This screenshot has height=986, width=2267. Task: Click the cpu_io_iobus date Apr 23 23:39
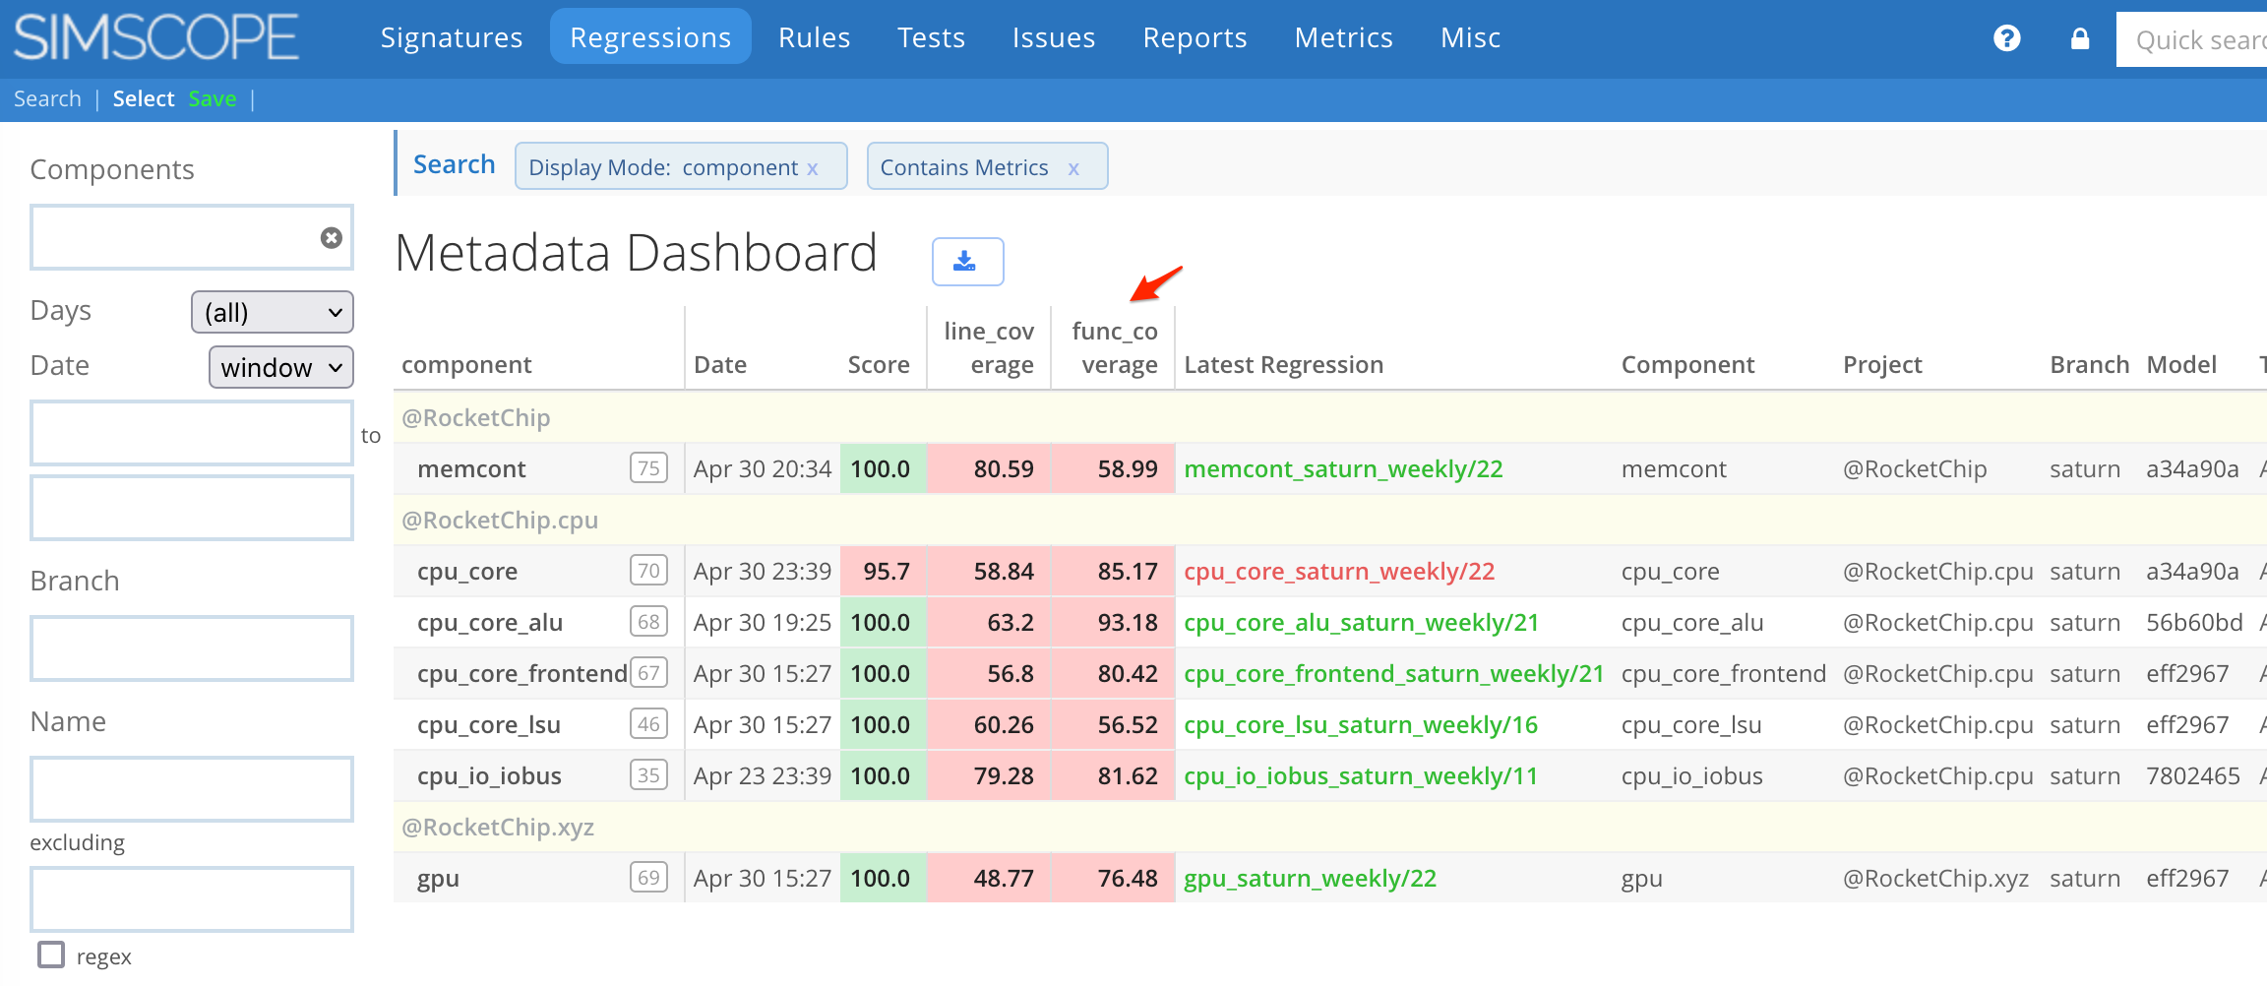coord(763,775)
